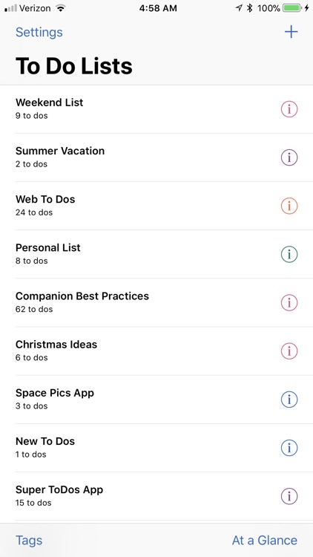Viewport: 313px width, 557px height.
Task: Show info for Super ToDos App
Action: click(289, 496)
